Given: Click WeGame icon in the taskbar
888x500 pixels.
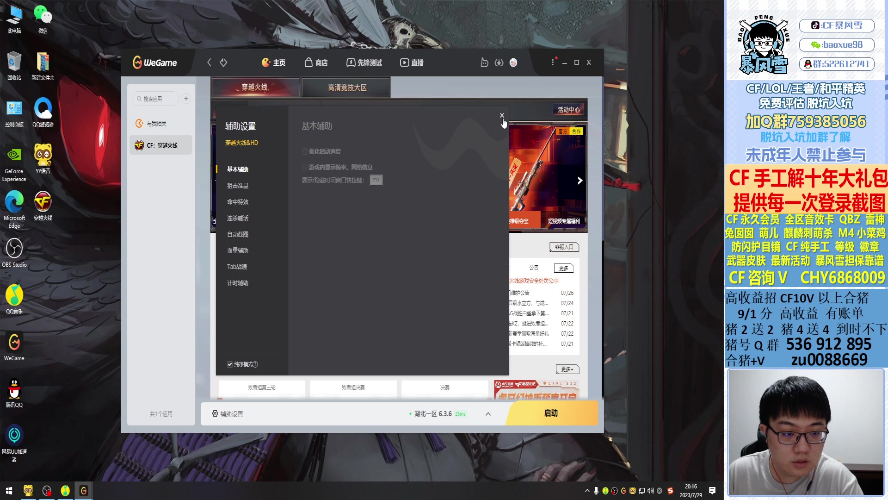Looking at the screenshot, I should (x=84, y=491).
